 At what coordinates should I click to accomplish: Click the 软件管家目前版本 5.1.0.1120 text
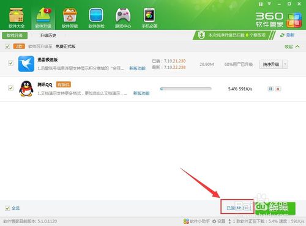[30, 221]
